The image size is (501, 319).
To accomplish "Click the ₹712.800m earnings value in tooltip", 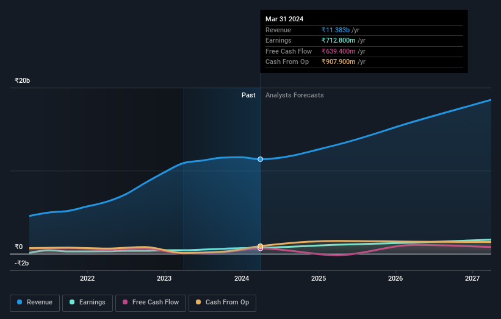I will pos(338,40).
